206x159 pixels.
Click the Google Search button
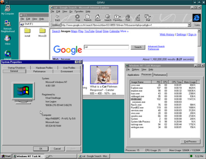(138, 47)
